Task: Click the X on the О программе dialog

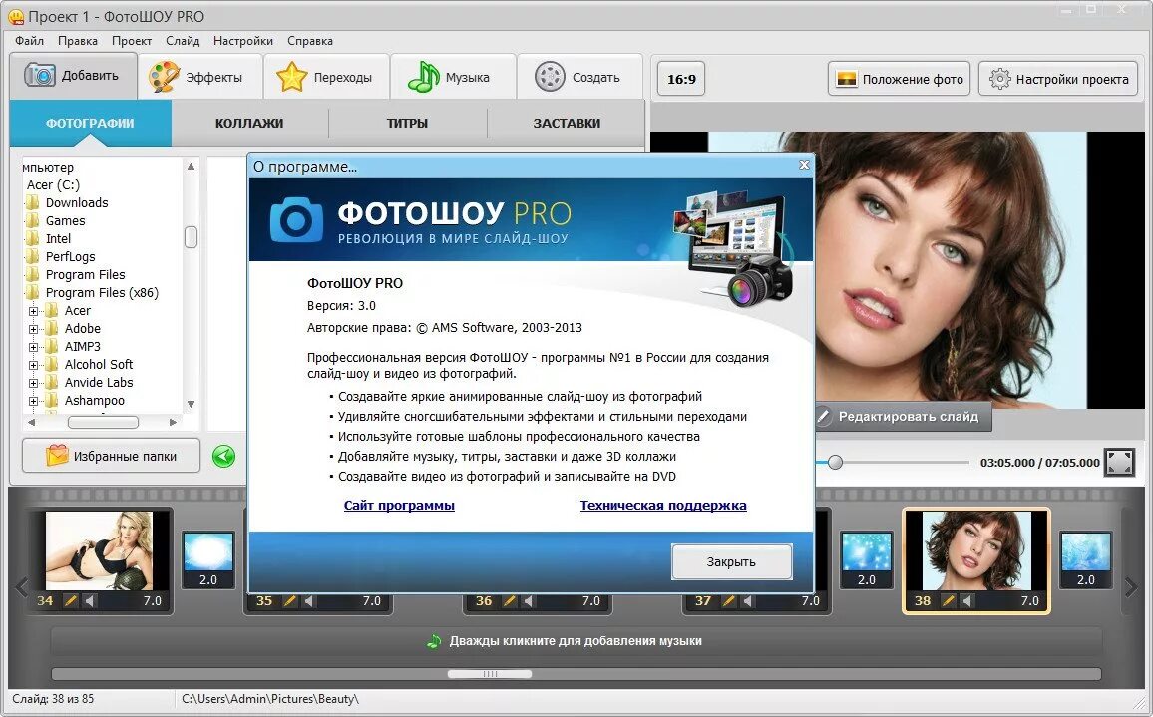Action: coord(804,165)
